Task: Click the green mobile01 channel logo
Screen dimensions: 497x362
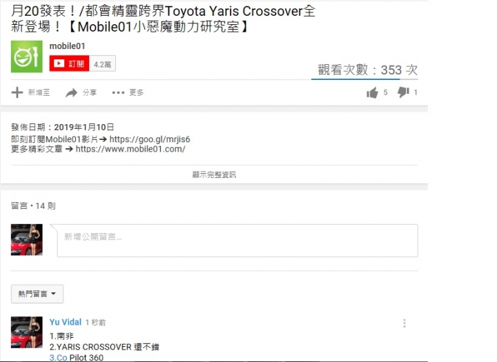Action: pos(27,57)
